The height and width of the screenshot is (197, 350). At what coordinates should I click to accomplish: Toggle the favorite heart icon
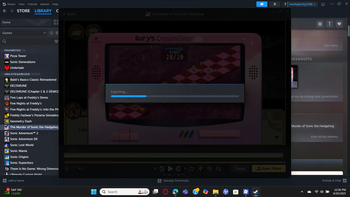tap(339, 24)
